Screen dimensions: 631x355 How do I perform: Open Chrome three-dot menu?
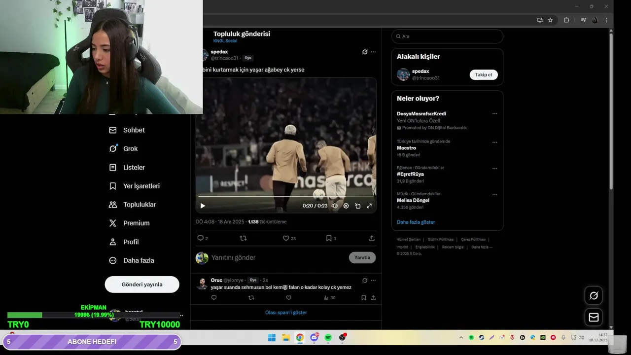pos(606,20)
